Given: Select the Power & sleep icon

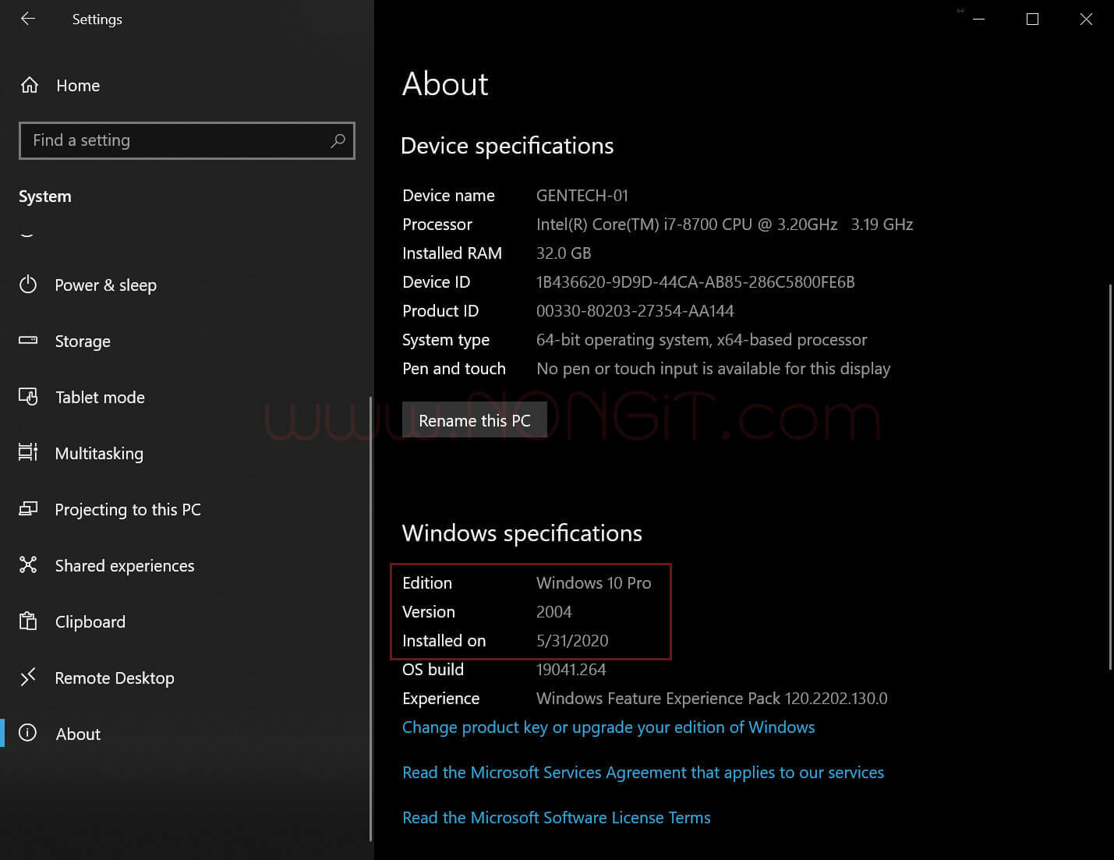Looking at the screenshot, I should point(28,285).
